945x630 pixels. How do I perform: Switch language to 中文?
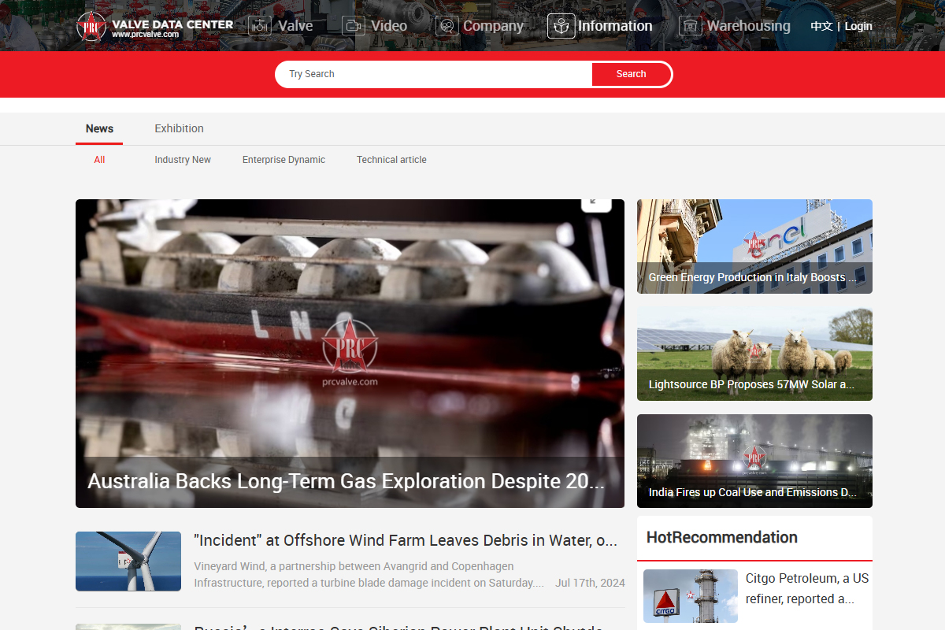[821, 26]
